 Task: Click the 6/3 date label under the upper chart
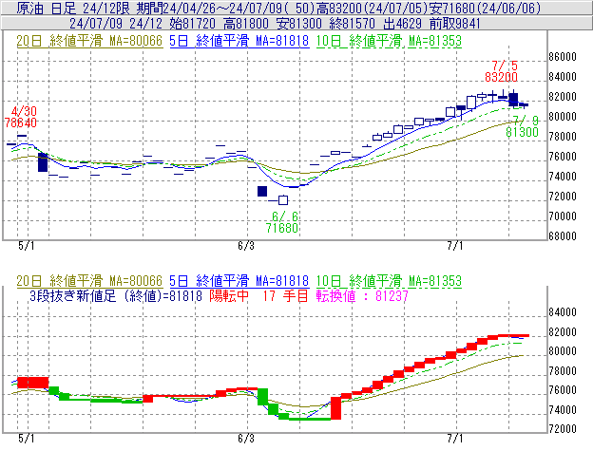pyautogui.click(x=246, y=246)
